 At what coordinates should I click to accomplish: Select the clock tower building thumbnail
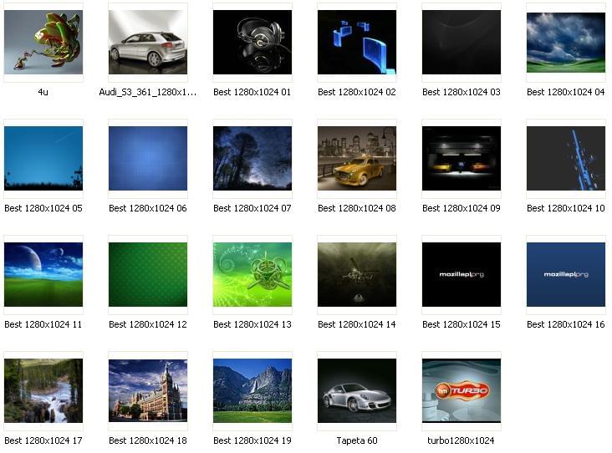148,390
